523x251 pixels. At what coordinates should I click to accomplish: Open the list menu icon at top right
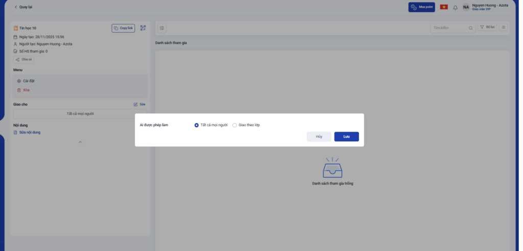pyautogui.click(x=503, y=28)
